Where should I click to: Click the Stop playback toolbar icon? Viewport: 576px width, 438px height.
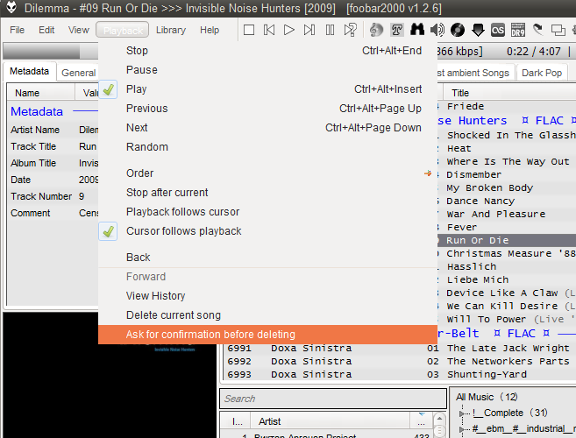(249, 30)
